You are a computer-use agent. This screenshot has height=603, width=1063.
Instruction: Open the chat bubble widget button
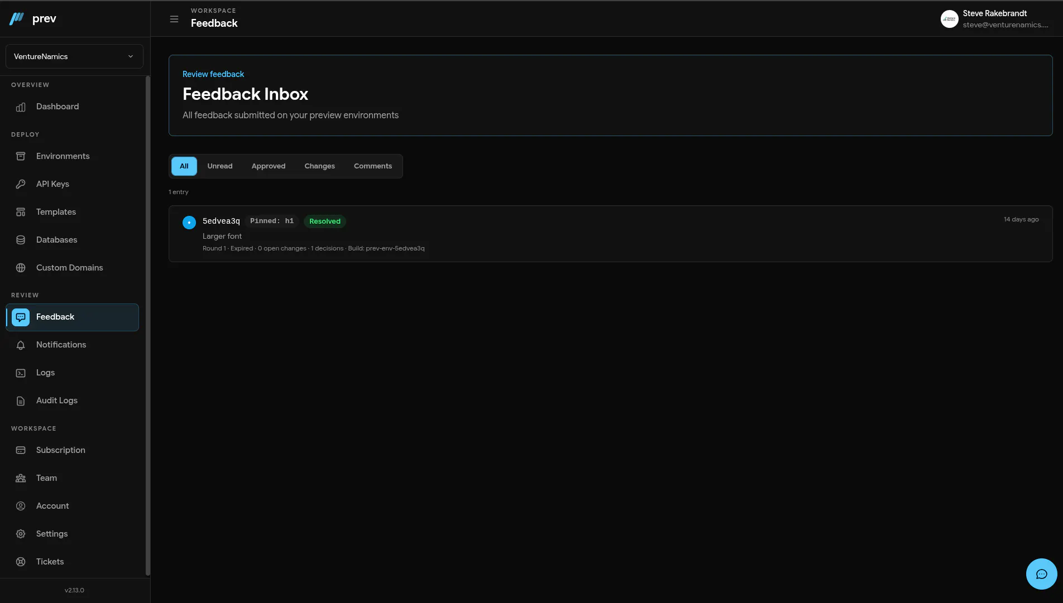[x=1041, y=574]
